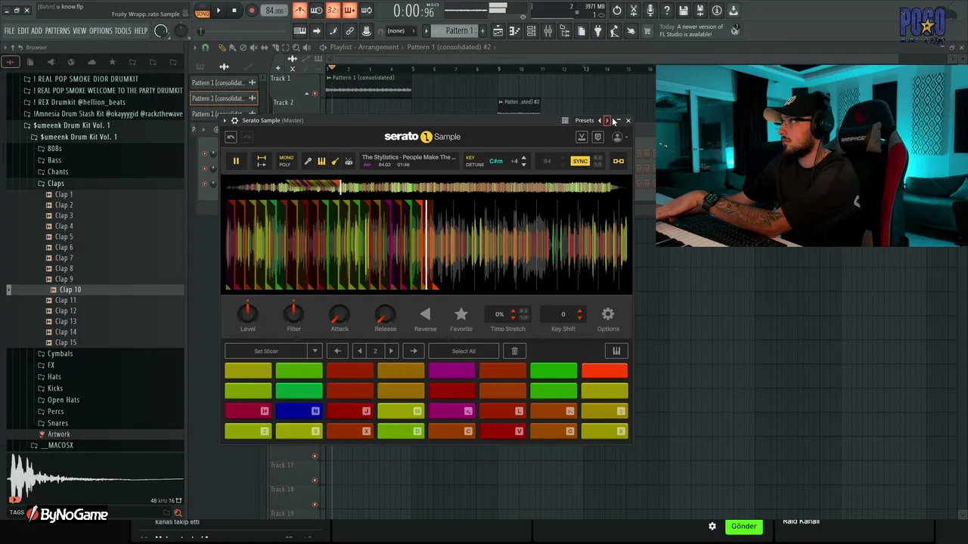Select Clap 10 in the browser
This screenshot has height=544, width=968.
tap(70, 289)
